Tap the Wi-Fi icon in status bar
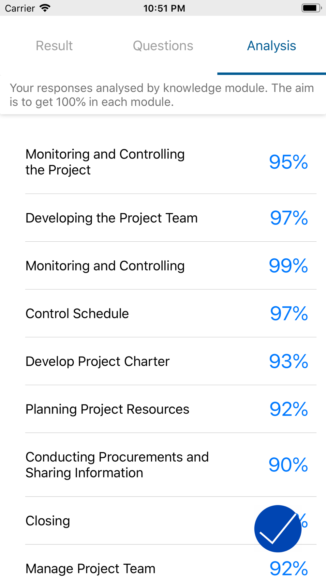The height and width of the screenshot is (580, 326). point(45,8)
